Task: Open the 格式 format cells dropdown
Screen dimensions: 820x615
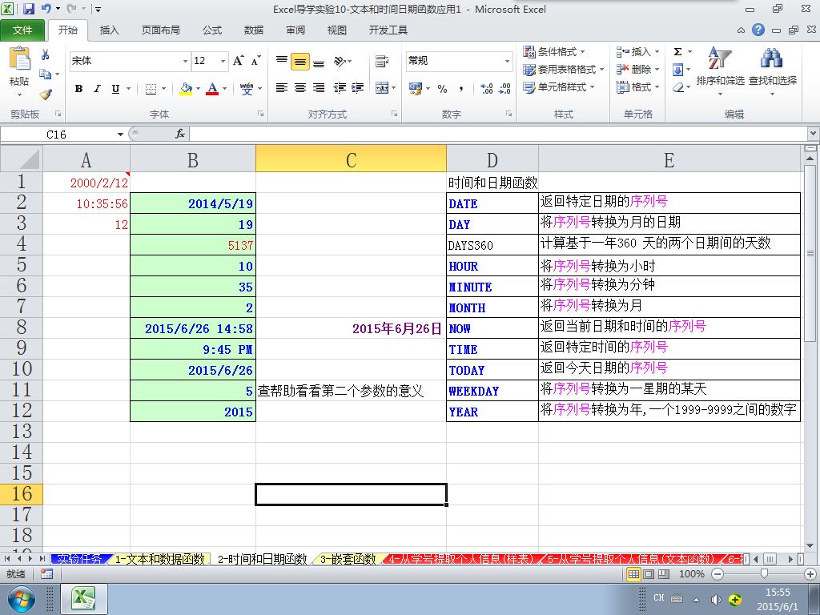Action: pos(638,86)
